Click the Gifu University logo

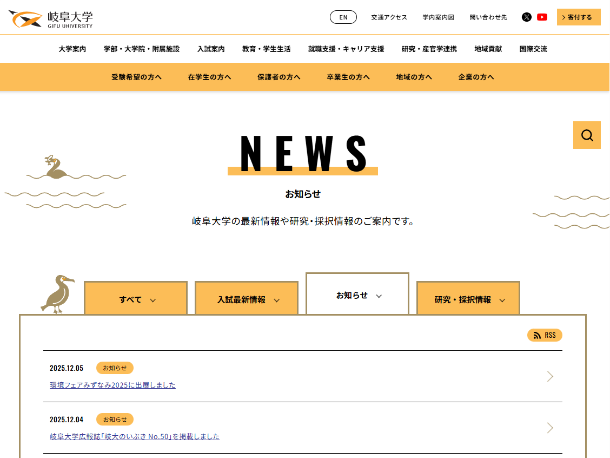pos(51,19)
